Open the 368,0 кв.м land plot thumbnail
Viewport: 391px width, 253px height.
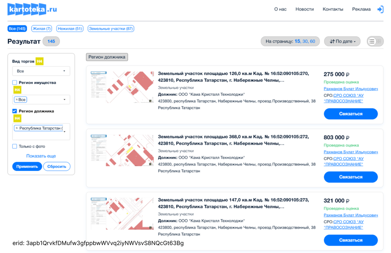pos(122,150)
